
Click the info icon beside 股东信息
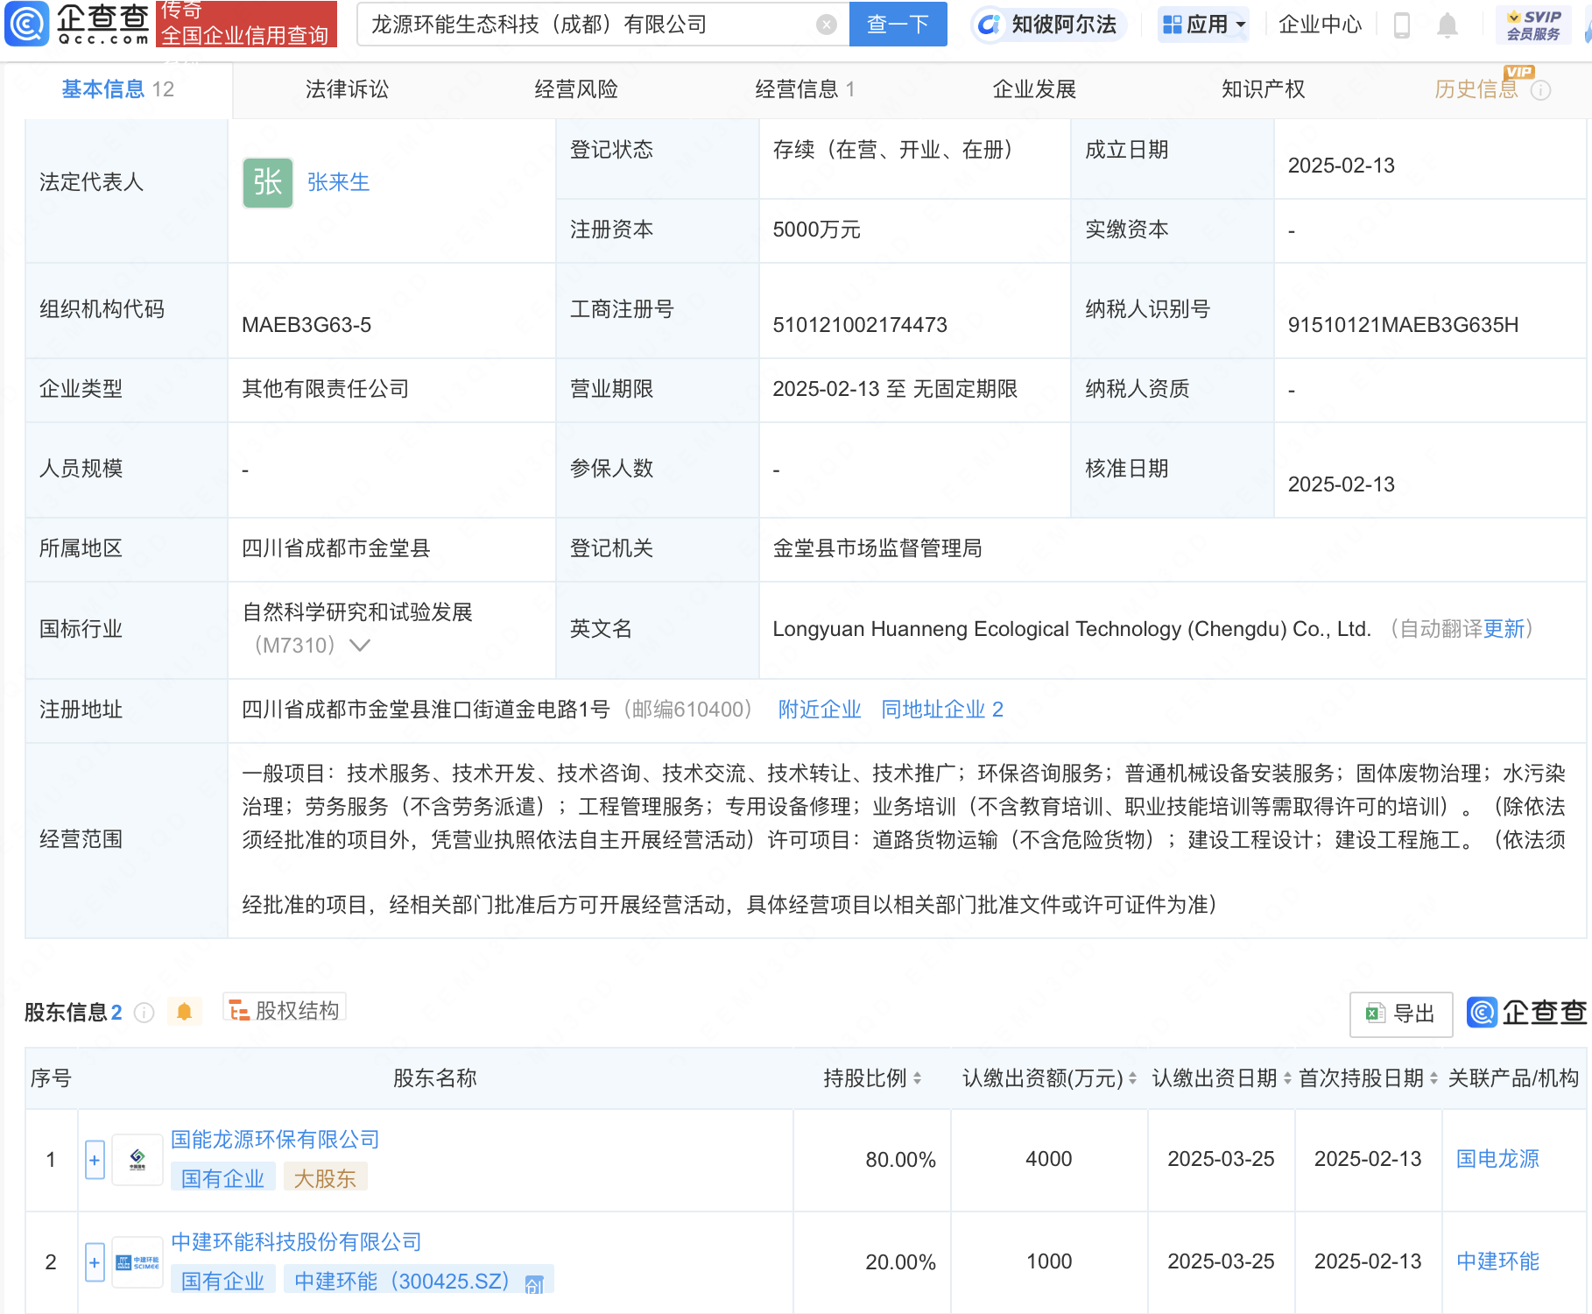coord(144,1013)
